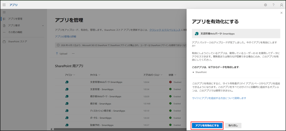Select the 文書管理 - SmartApps title
The height and width of the screenshot is (131, 286).
[102, 89]
